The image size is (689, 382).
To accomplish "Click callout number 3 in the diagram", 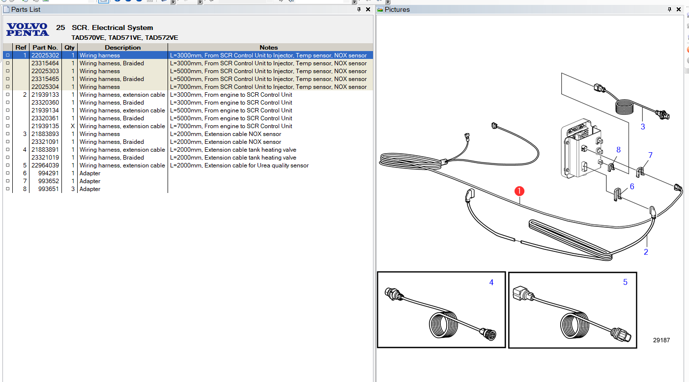I will 643,127.
